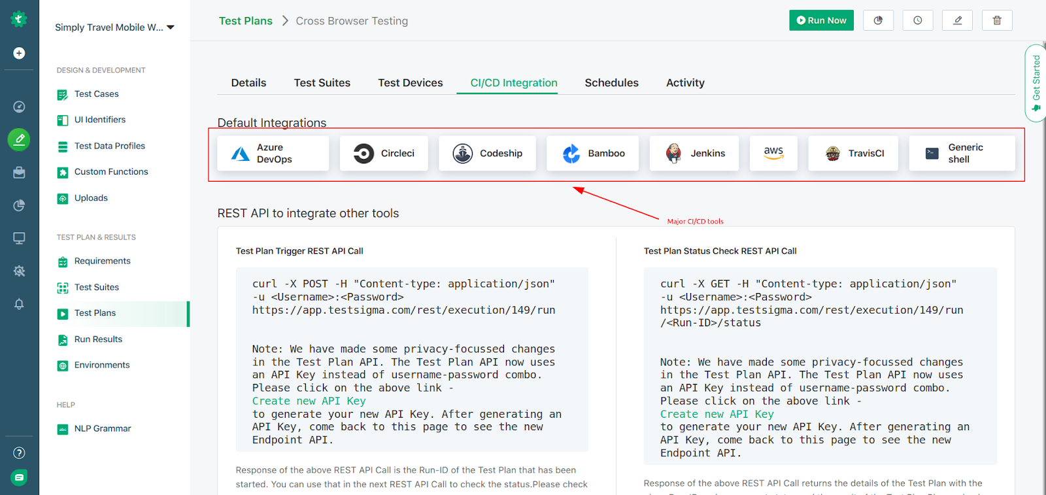The width and height of the screenshot is (1046, 495).
Task: Click the curl -X POST command line
Action: click(403, 284)
